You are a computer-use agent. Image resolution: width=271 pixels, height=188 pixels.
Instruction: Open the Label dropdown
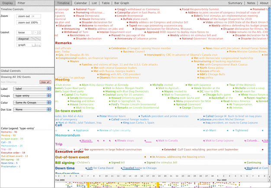click(x=32, y=89)
